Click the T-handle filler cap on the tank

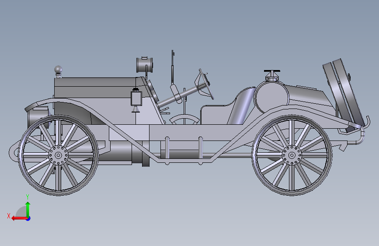pyautogui.click(x=272, y=75)
